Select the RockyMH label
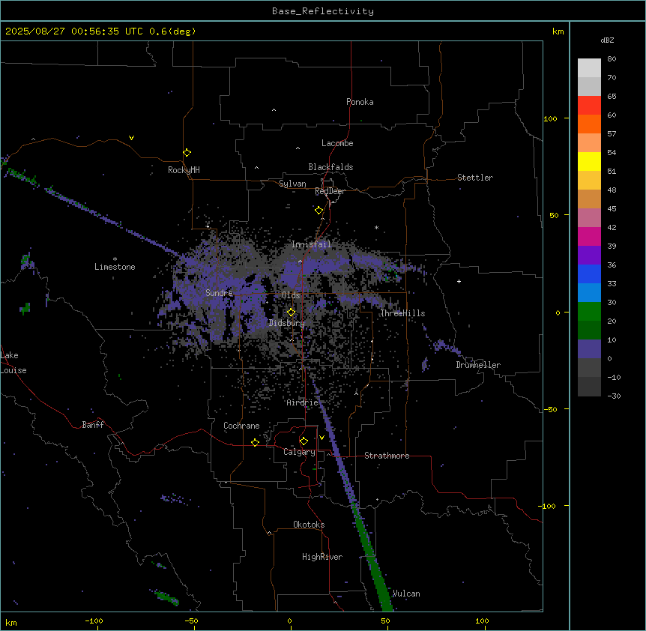The width and height of the screenshot is (646, 631). click(184, 169)
